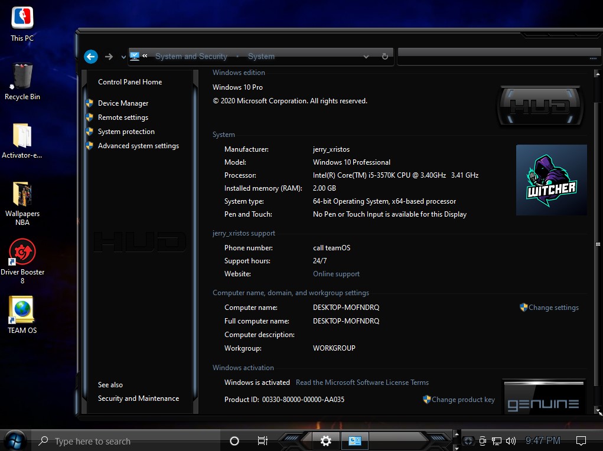Navigate to System and Security breadcrumb
The height and width of the screenshot is (451, 603).
(x=191, y=56)
